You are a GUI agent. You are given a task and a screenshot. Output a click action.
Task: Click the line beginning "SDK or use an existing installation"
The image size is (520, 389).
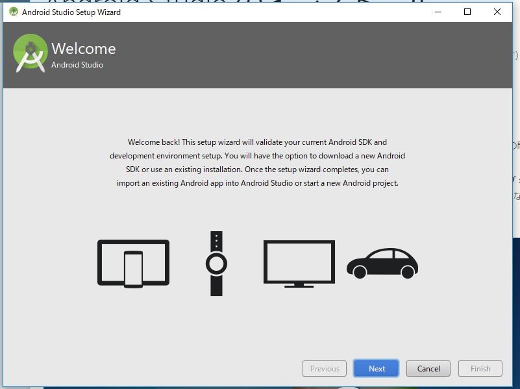257,169
